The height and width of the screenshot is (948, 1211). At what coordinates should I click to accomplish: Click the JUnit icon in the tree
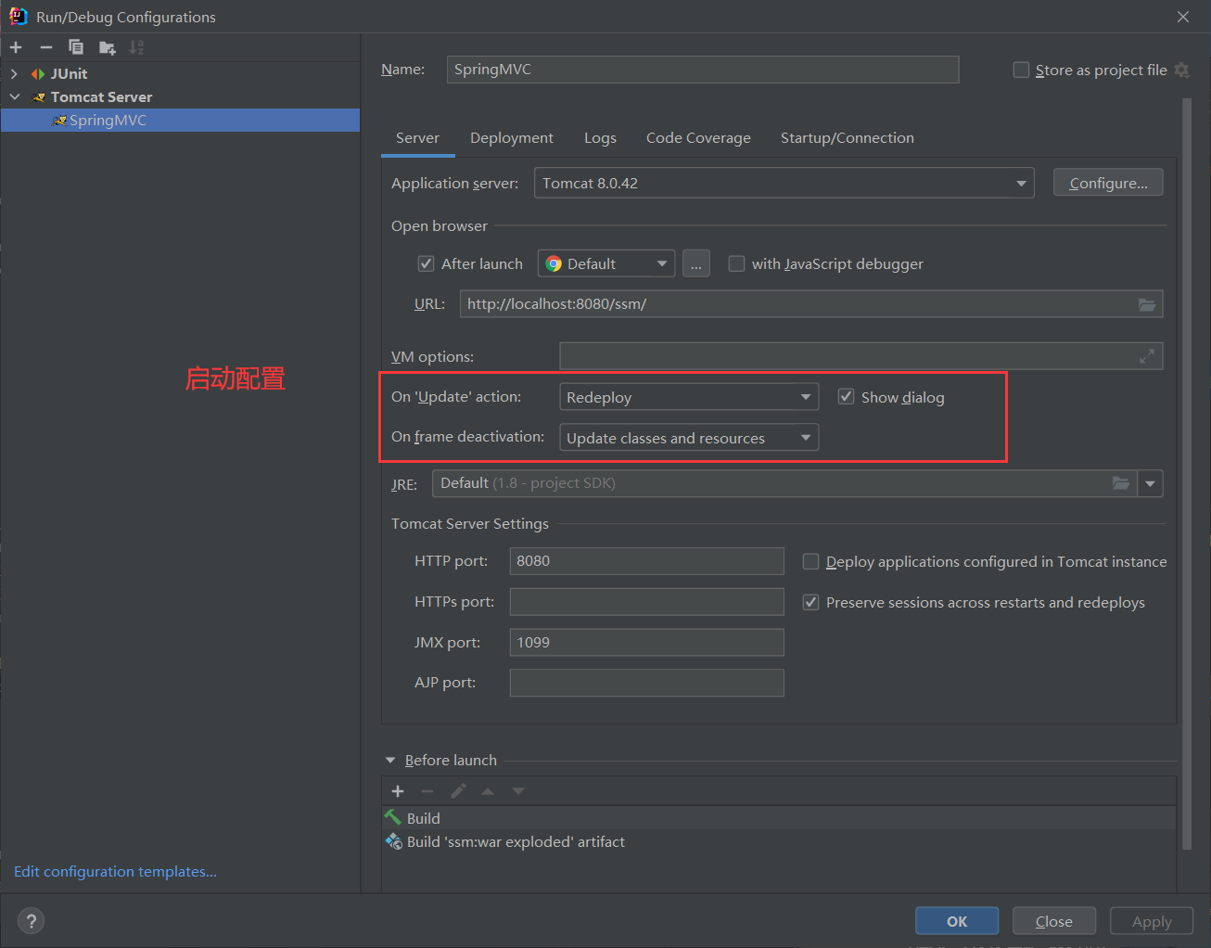37,74
